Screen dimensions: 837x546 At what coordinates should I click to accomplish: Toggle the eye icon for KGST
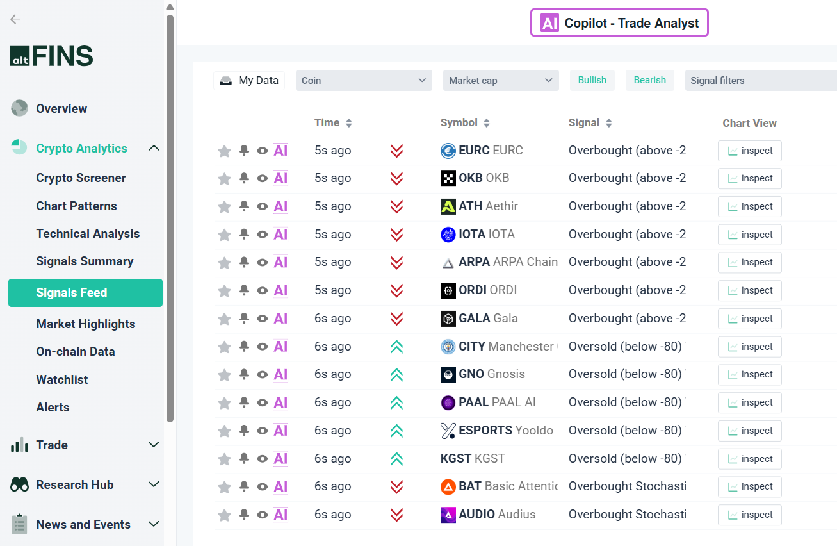tap(263, 459)
